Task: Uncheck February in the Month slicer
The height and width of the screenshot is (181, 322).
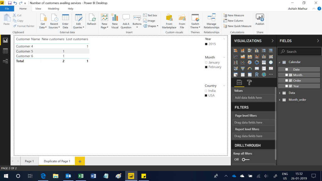Action: tap(206, 67)
